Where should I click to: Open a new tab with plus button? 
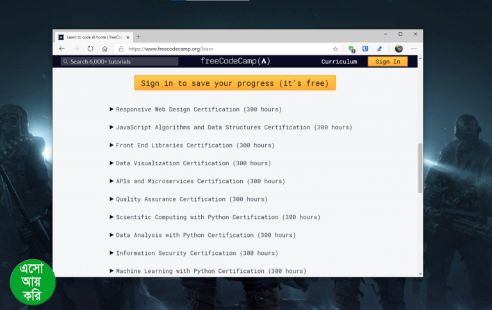(138, 37)
